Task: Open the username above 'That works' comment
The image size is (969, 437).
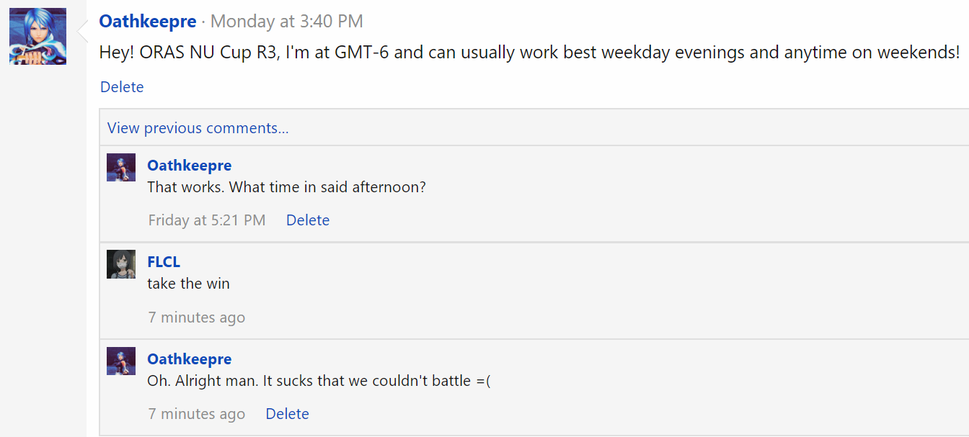Action: point(189,166)
